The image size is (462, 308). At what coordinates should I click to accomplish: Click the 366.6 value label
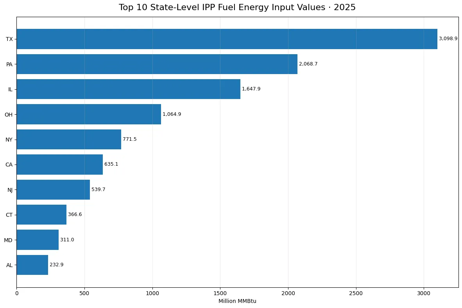pos(75,214)
